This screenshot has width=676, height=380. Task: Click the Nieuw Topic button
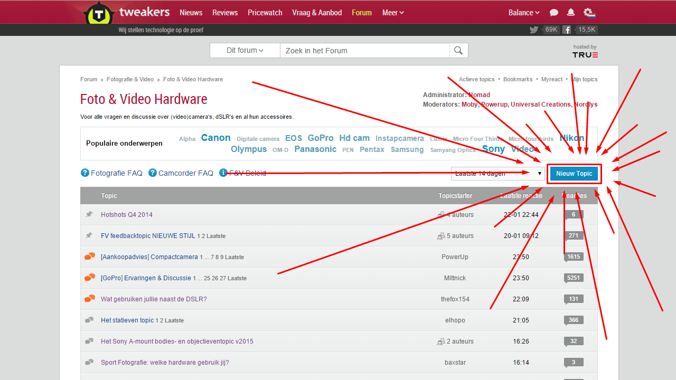[574, 174]
